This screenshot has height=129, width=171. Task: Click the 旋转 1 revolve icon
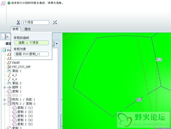tap(9, 87)
